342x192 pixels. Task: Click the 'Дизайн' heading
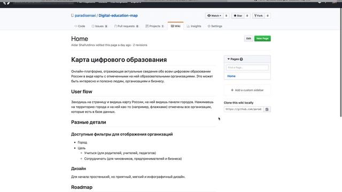tap(79, 169)
